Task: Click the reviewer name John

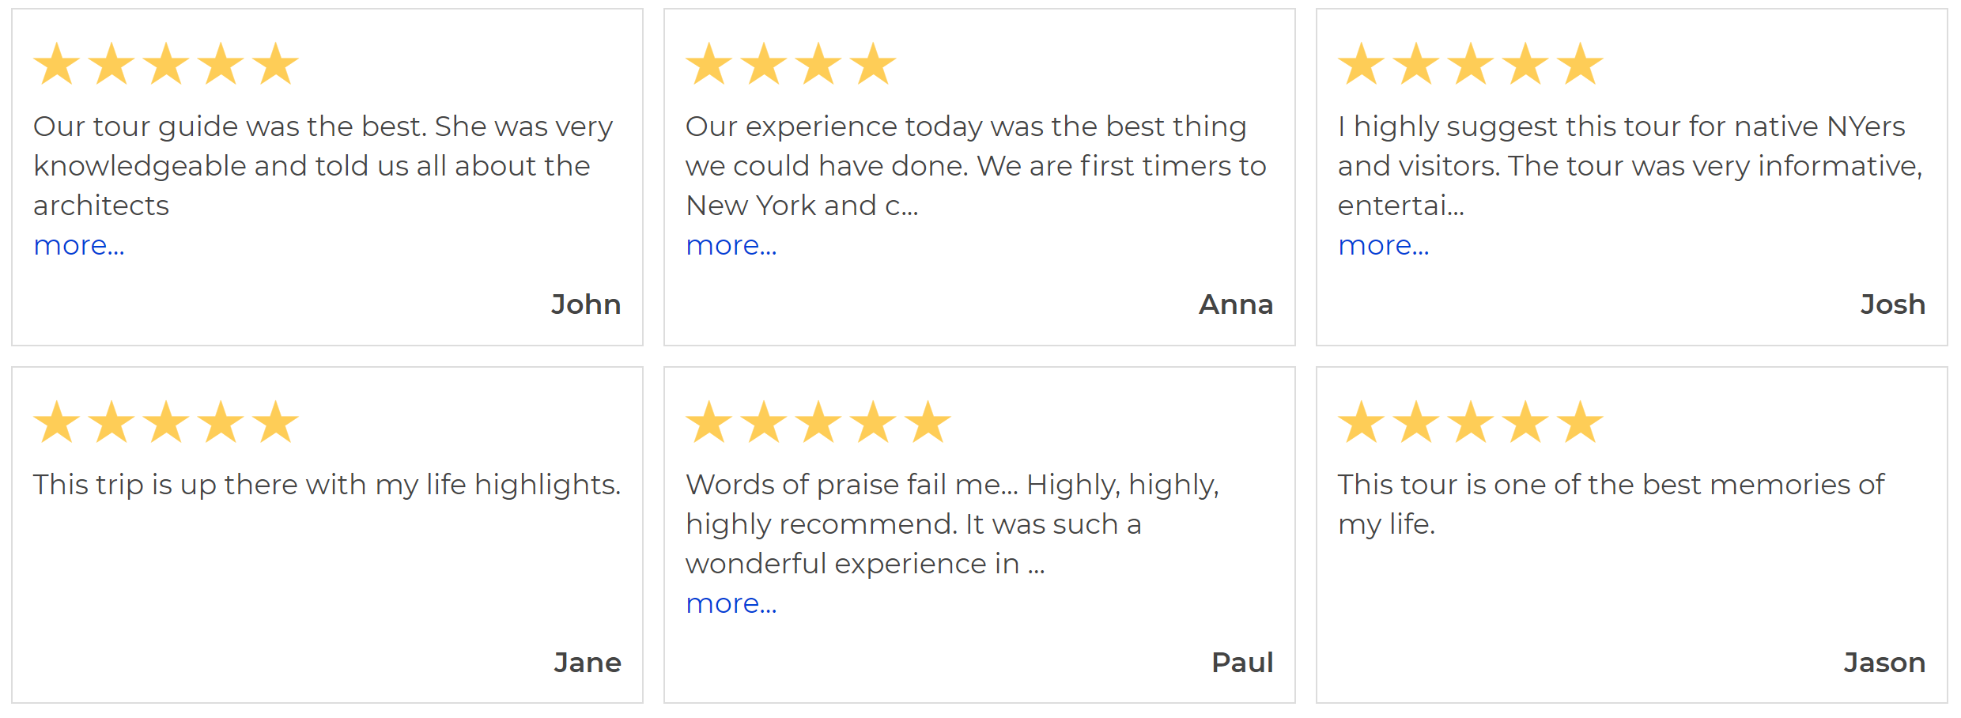Action: point(586,304)
